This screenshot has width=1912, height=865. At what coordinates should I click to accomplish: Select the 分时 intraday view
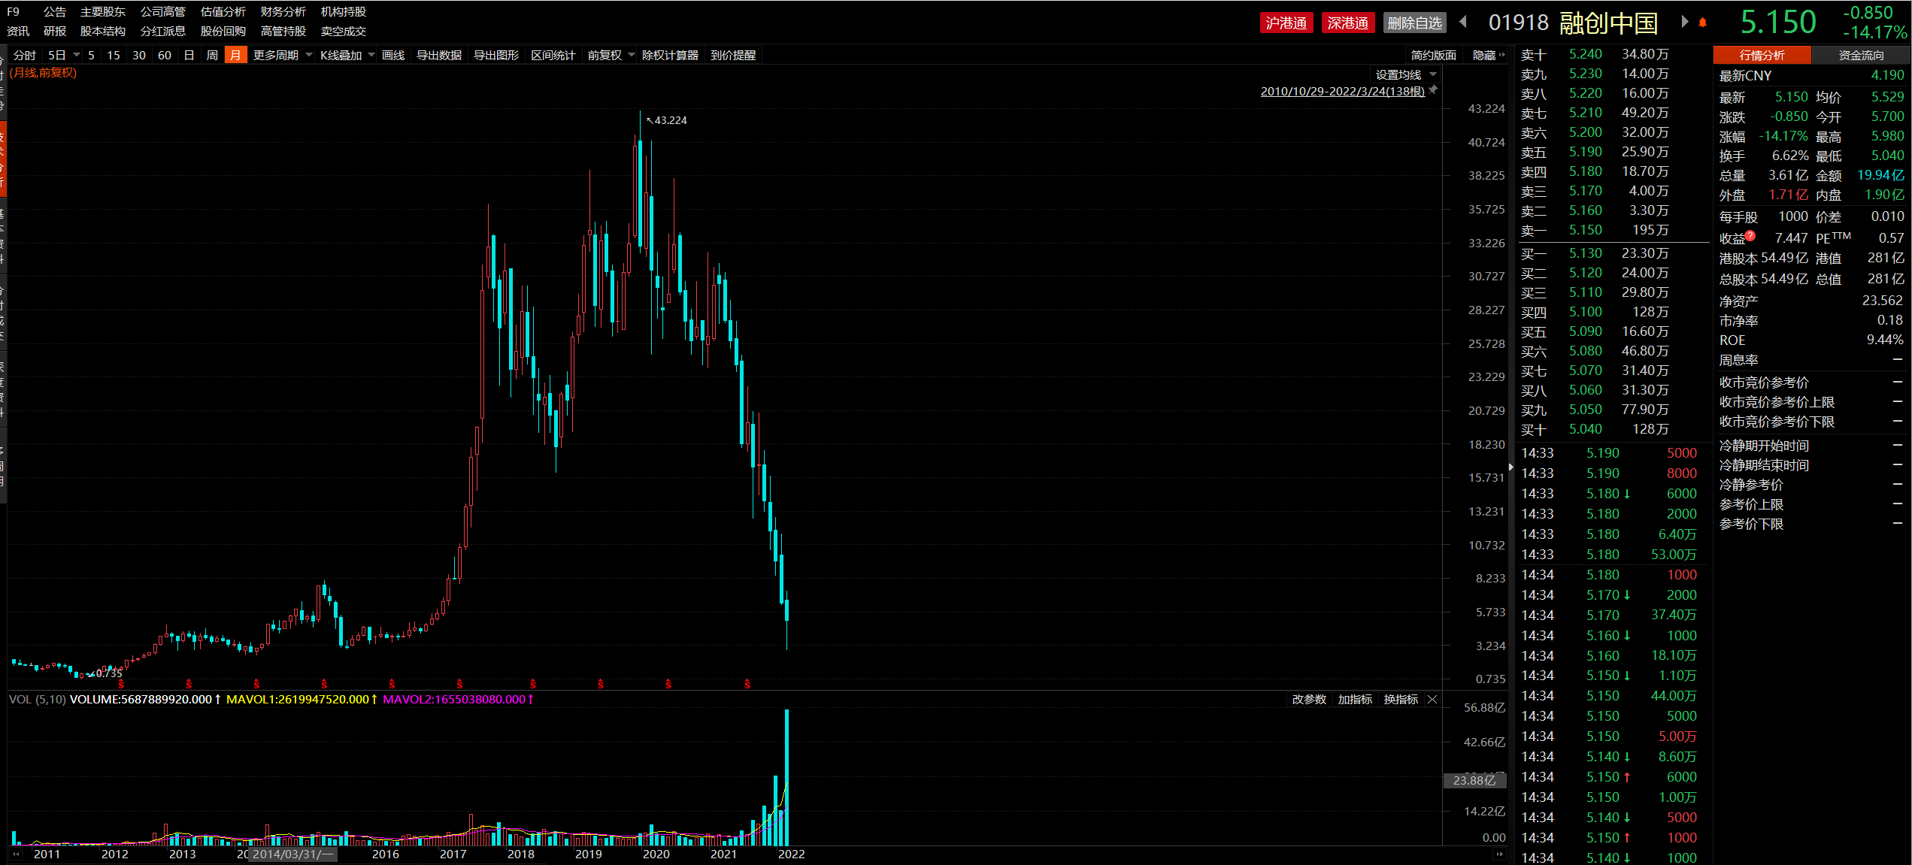click(24, 55)
